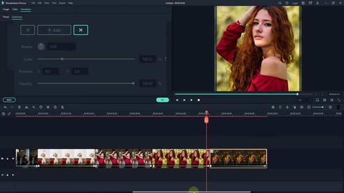Mute the audio track with the speaker icon
The width and height of the screenshot is (344, 193).
point(13,175)
